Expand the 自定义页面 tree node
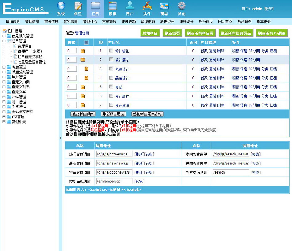This screenshot has width=292, height=251. tap(4, 82)
